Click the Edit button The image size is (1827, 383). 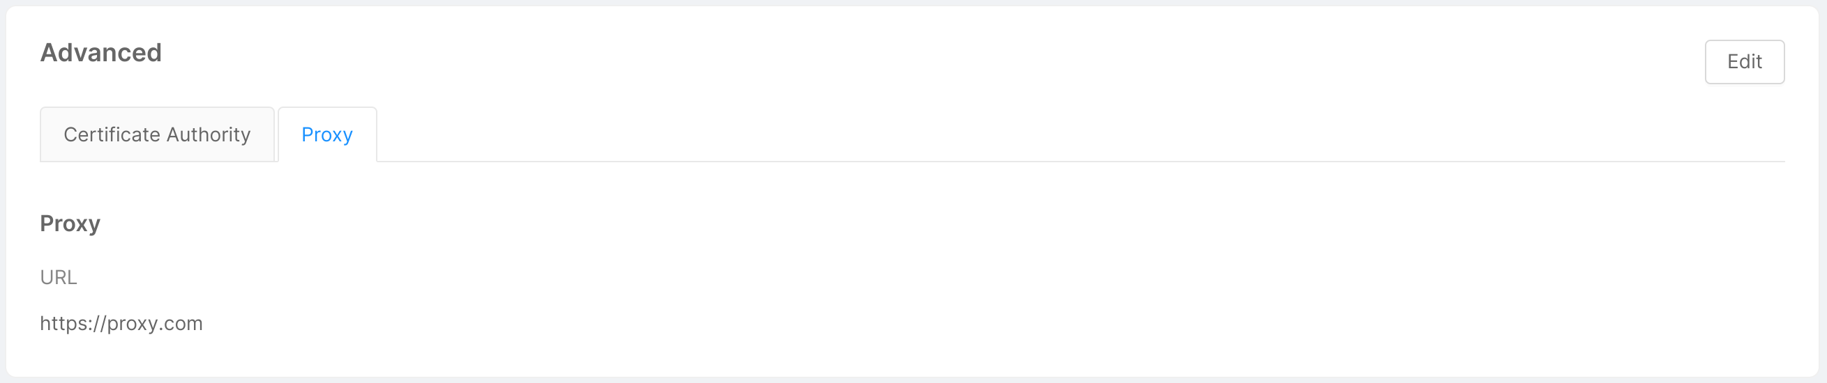[x=1743, y=61]
